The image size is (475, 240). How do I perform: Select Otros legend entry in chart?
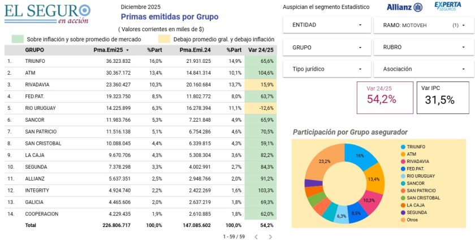409,220
